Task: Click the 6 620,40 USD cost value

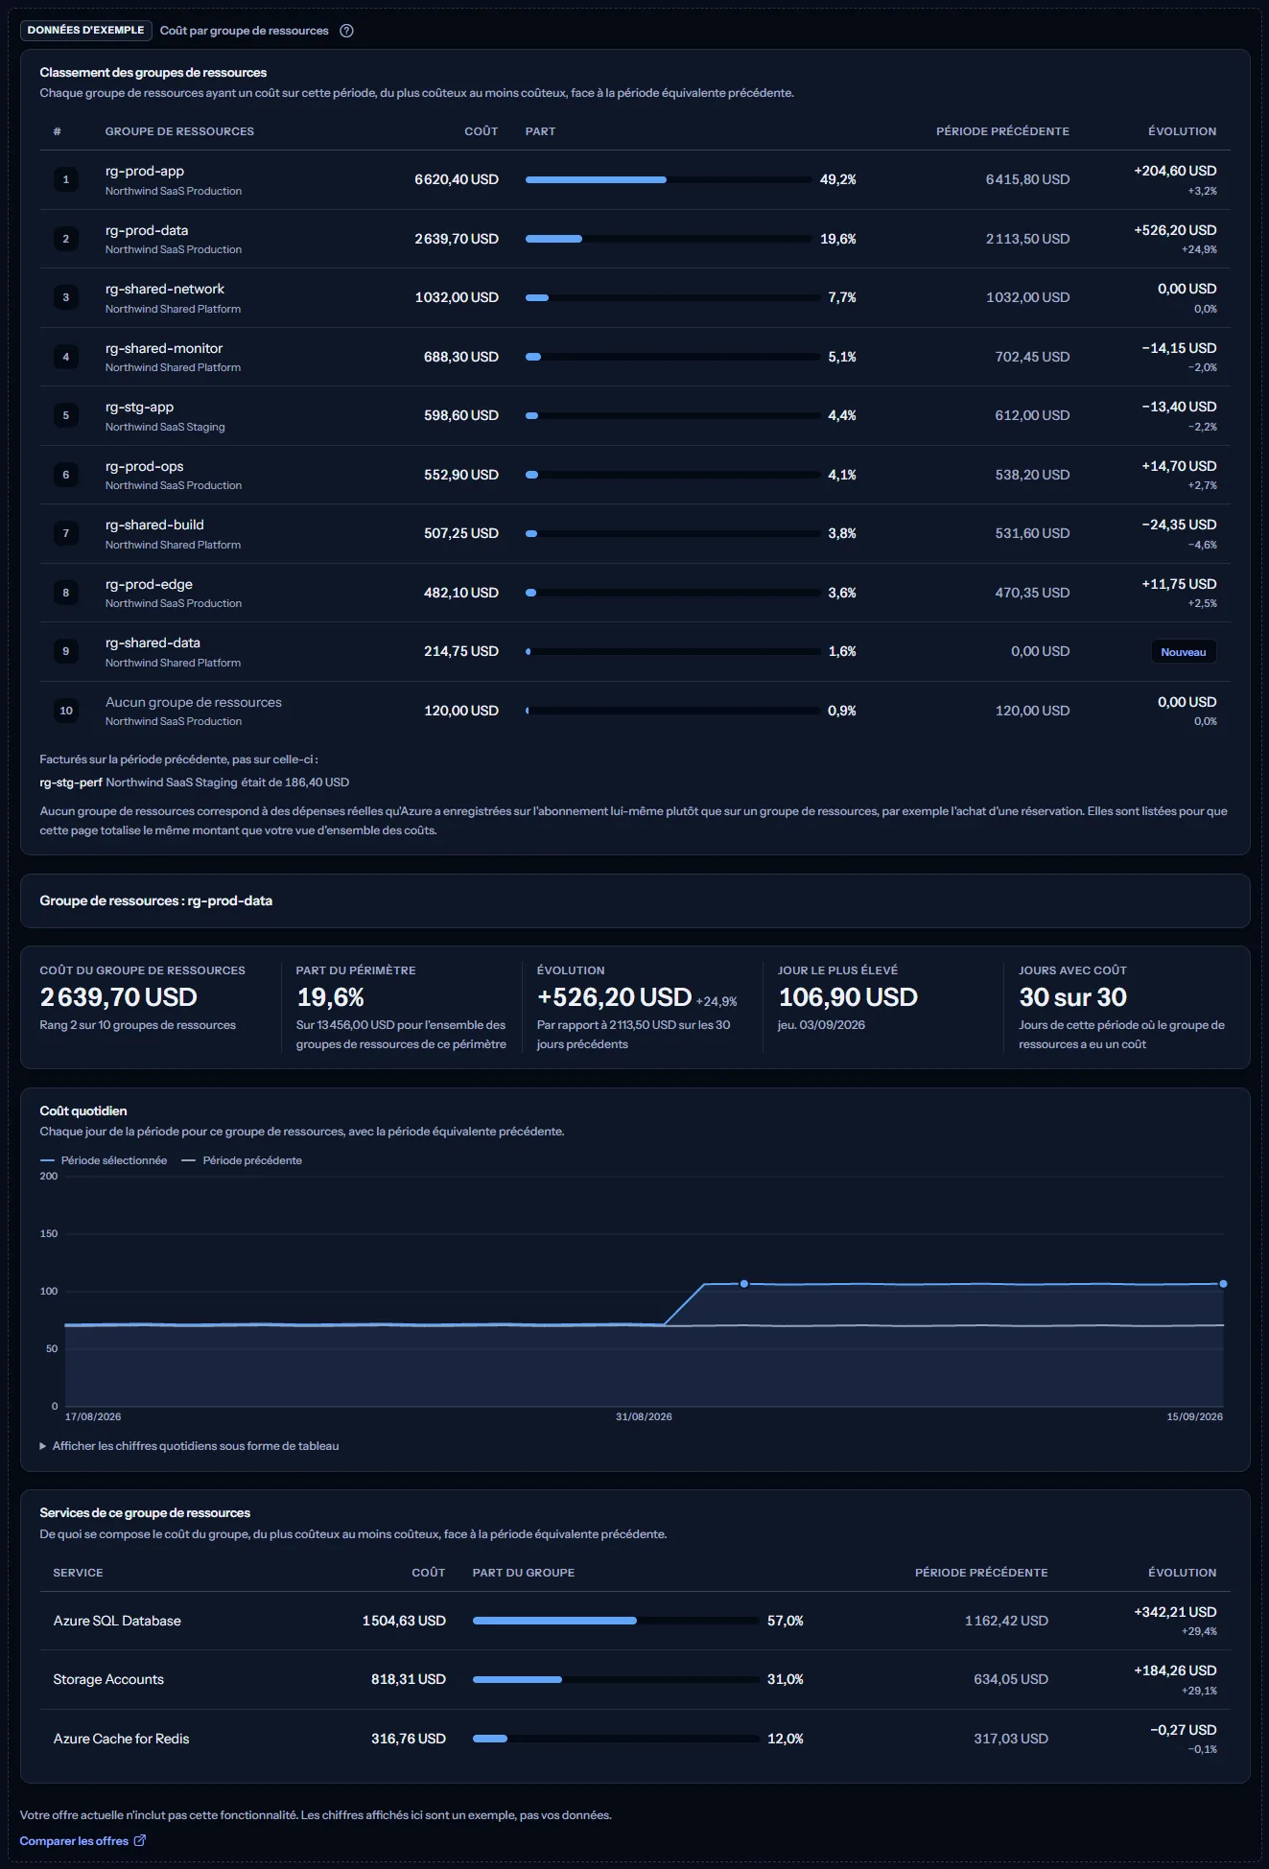Action: coord(457,179)
